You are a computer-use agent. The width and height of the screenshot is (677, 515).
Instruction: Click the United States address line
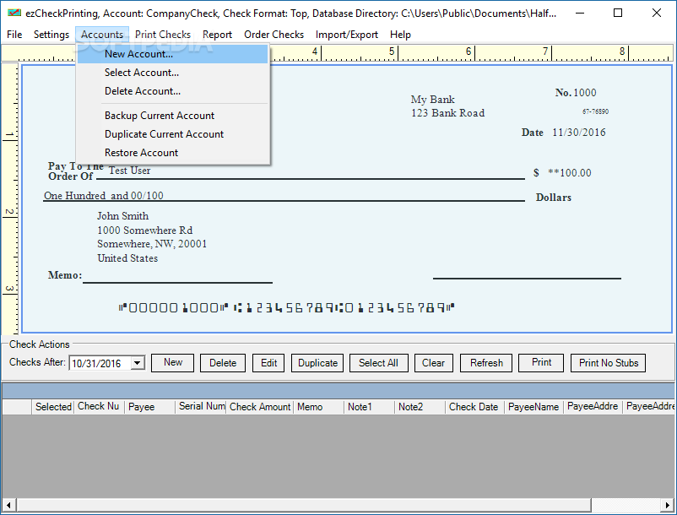[127, 258]
